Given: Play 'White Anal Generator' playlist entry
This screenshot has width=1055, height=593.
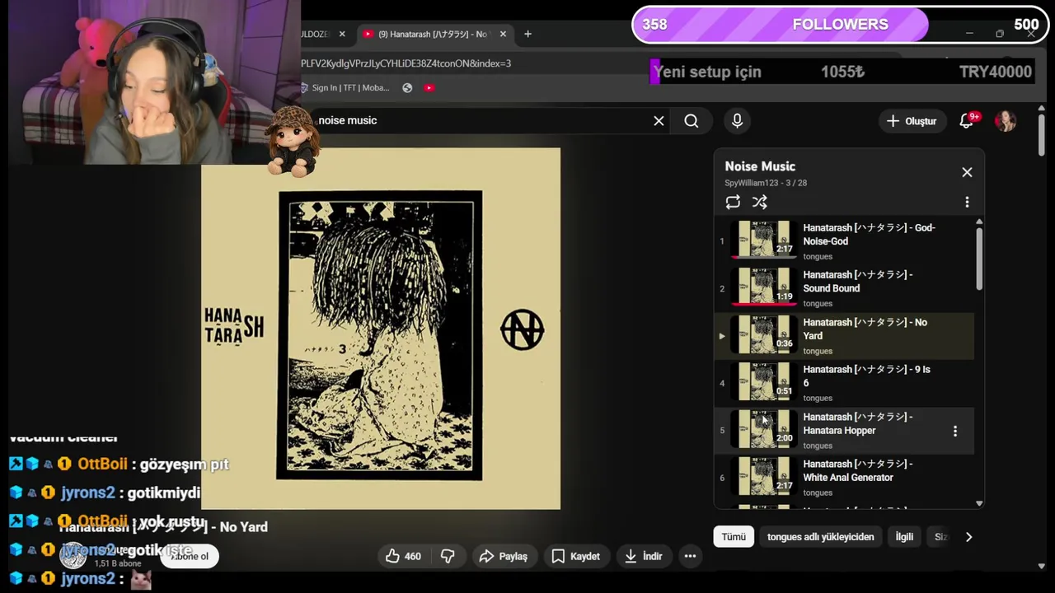Looking at the screenshot, I should [x=844, y=478].
